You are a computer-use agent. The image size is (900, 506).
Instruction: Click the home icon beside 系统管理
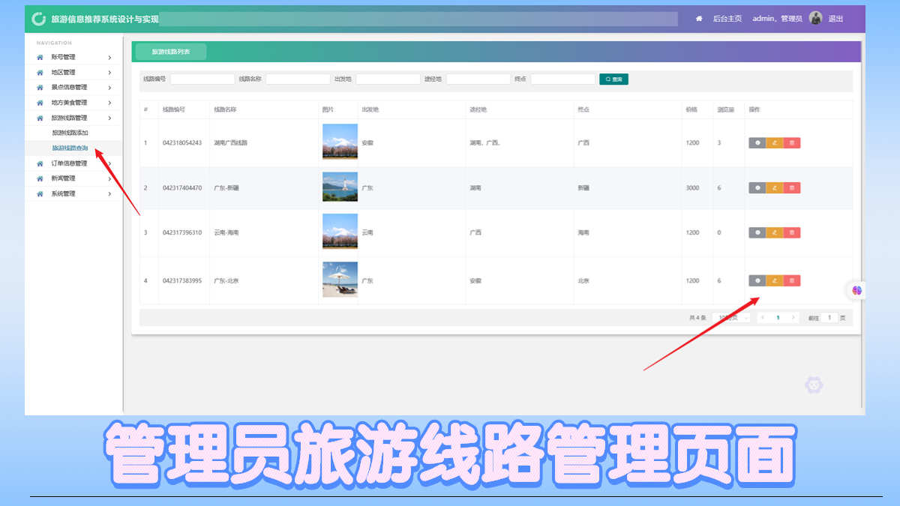pyautogui.click(x=40, y=193)
